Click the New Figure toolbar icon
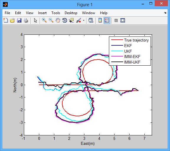The height and width of the screenshot is (151, 170). pos(6,20)
